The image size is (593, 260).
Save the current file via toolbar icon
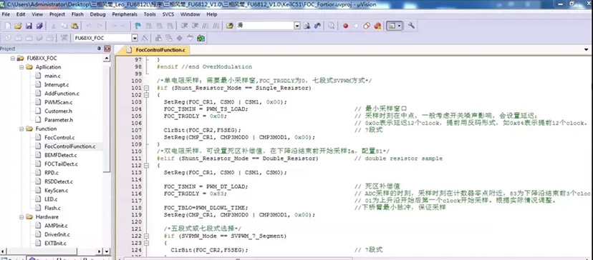click(x=29, y=26)
